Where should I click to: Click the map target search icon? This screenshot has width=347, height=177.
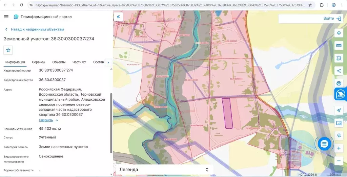pos(339,135)
